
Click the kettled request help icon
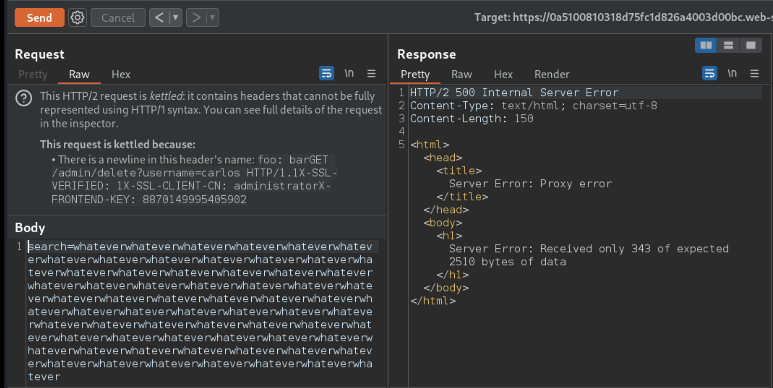tap(24, 98)
